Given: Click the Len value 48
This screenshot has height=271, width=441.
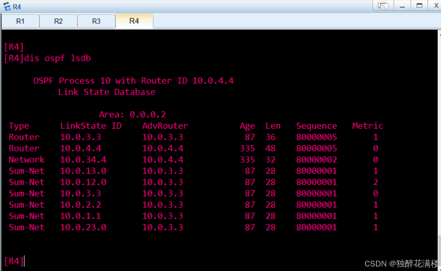Looking at the screenshot, I should tap(271, 148).
